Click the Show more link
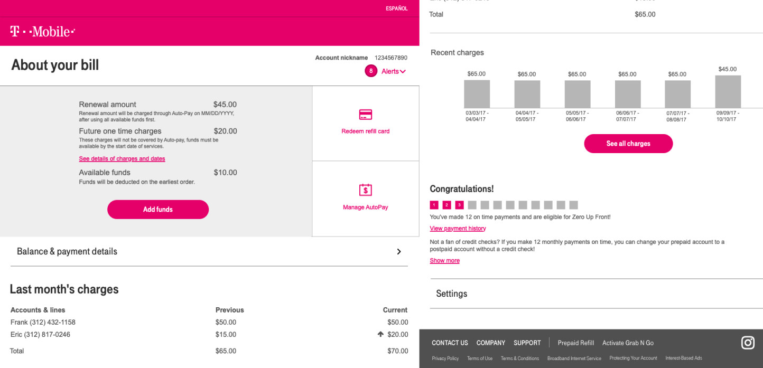The height and width of the screenshot is (368, 763). [444, 261]
